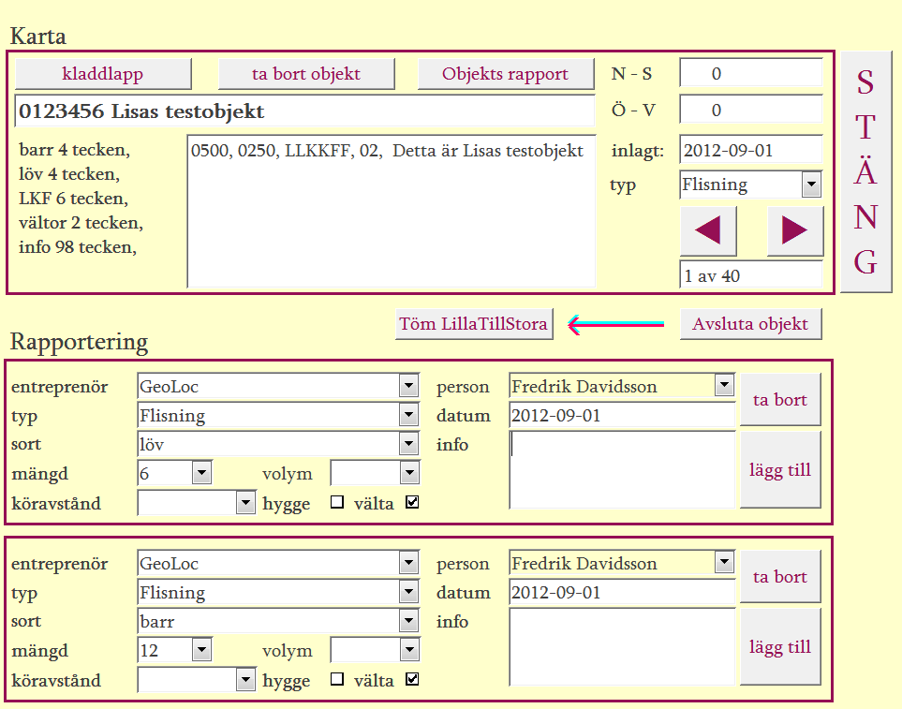Click the '1 av 40' record counter field
902x709 pixels.
[x=750, y=275]
